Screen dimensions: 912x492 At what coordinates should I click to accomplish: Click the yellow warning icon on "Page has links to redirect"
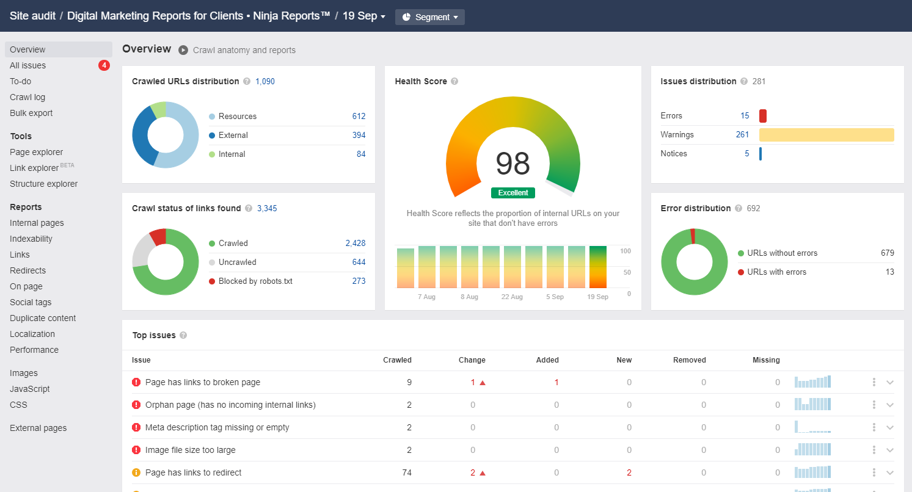pyautogui.click(x=136, y=472)
